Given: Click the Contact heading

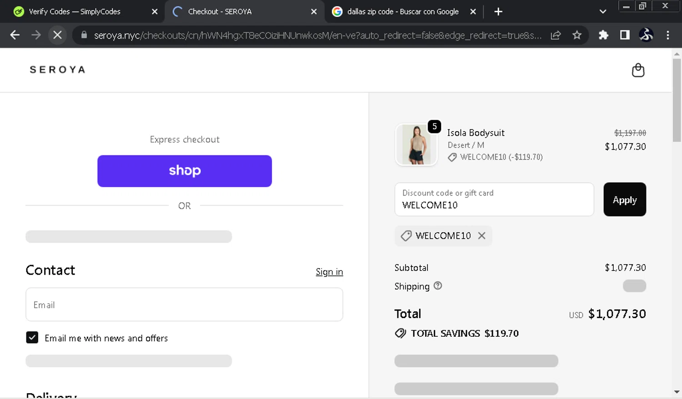Looking at the screenshot, I should (x=50, y=270).
